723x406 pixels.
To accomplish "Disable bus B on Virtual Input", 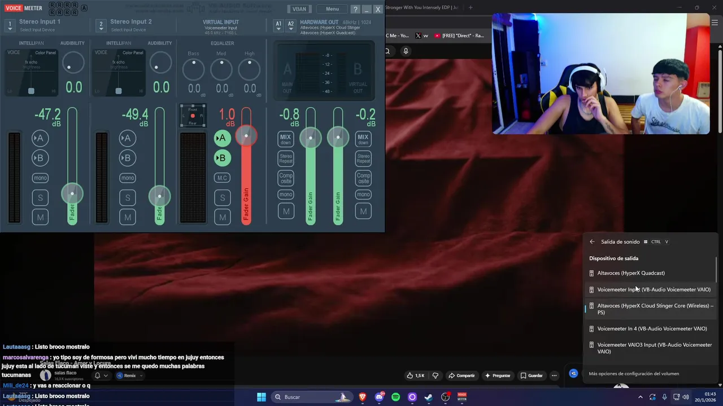I will [x=223, y=158].
